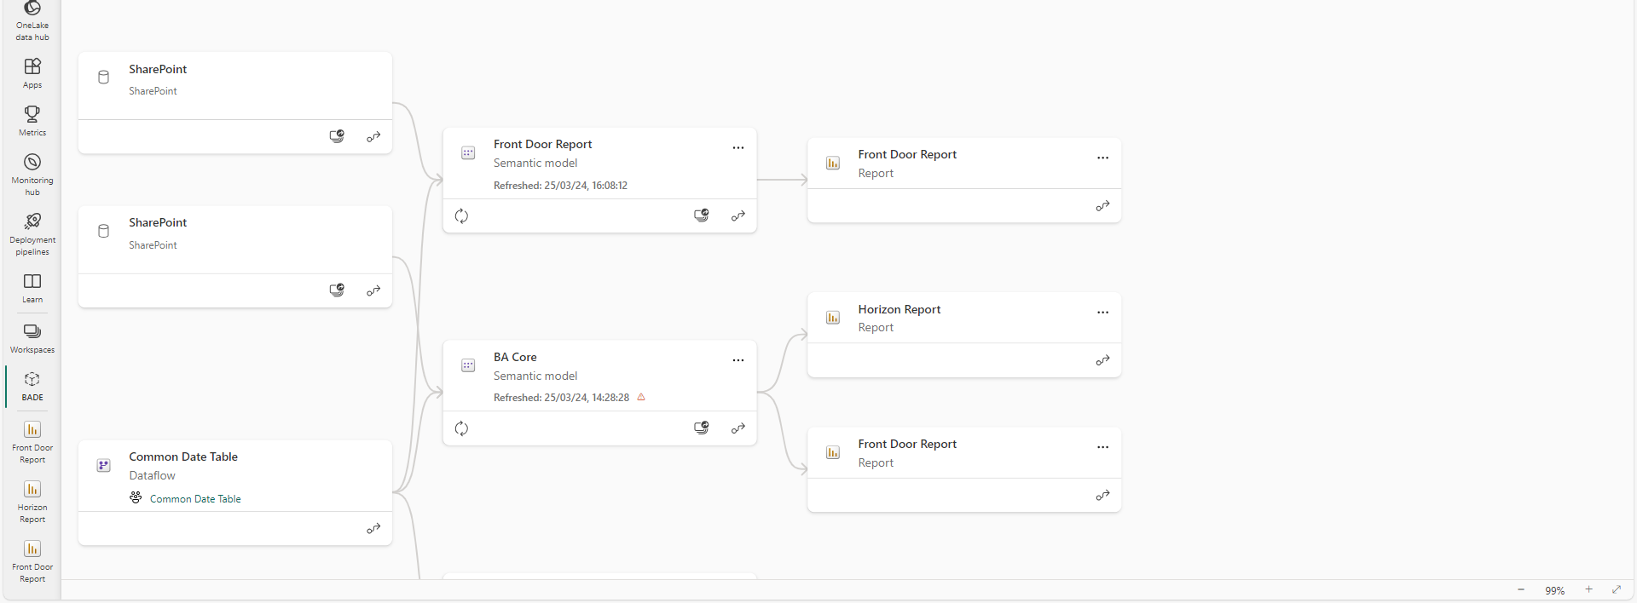The width and height of the screenshot is (1637, 603).
Task: Show lineage for upper SharePoint source
Action: pyautogui.click(x=373, y=137)
